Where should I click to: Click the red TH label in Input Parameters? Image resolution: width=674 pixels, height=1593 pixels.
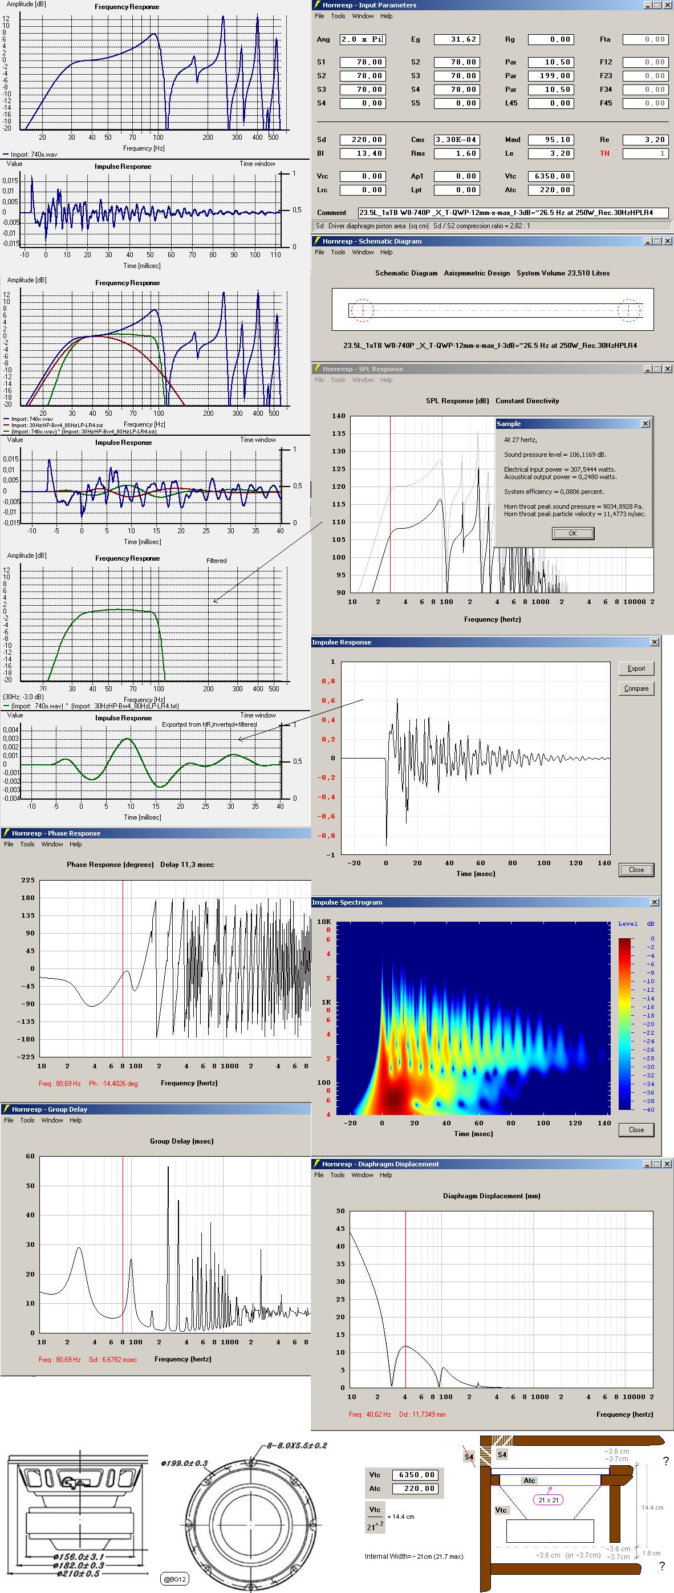tap(605, 153)
